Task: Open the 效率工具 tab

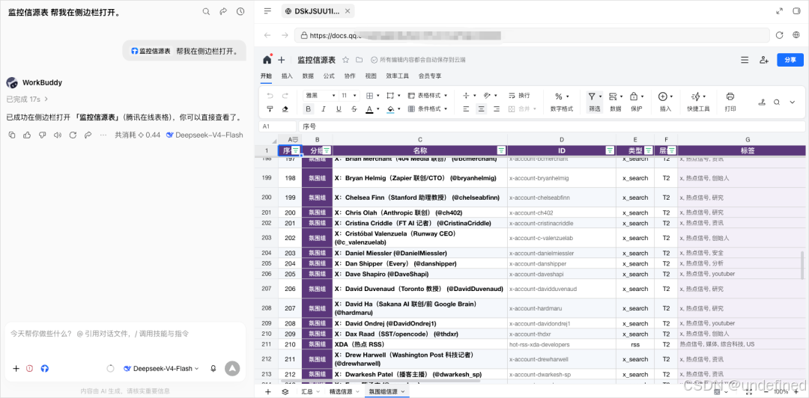Action: (397, 76)
